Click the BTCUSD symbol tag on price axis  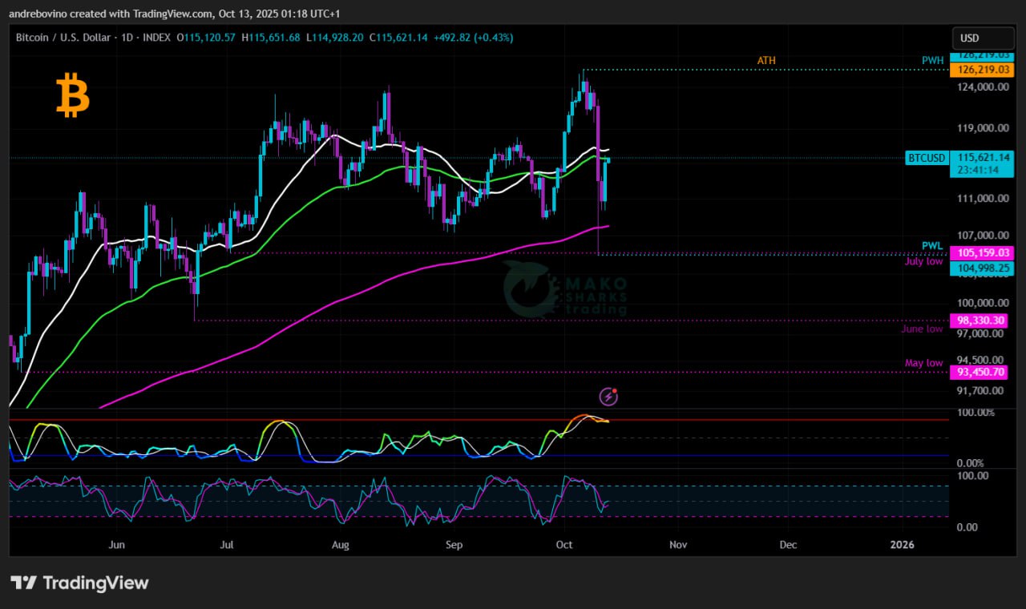(926, 158)
